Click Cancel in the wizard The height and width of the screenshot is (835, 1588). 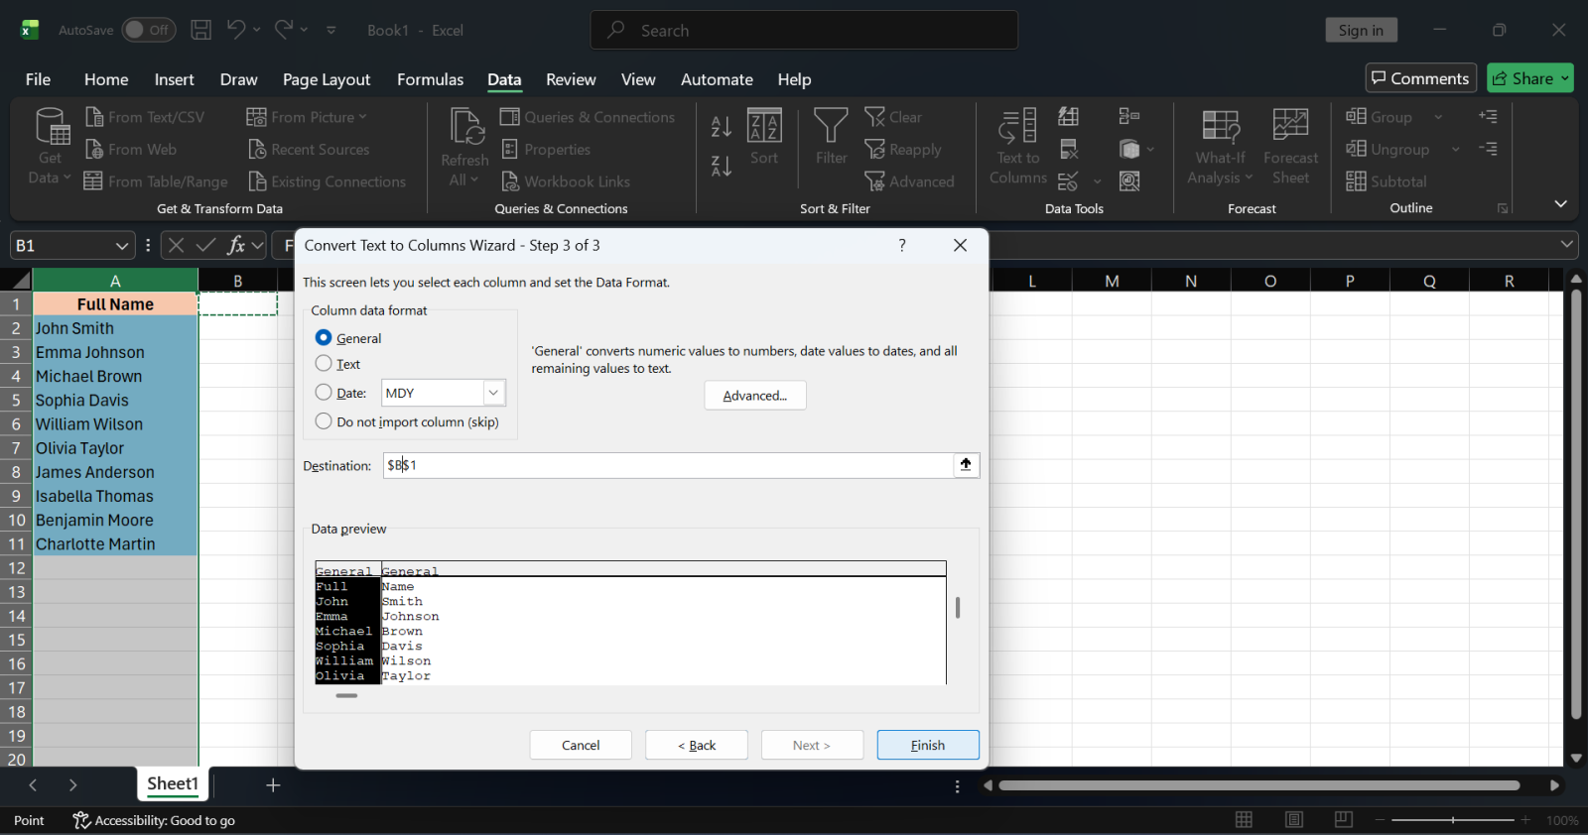pos(581,745)
